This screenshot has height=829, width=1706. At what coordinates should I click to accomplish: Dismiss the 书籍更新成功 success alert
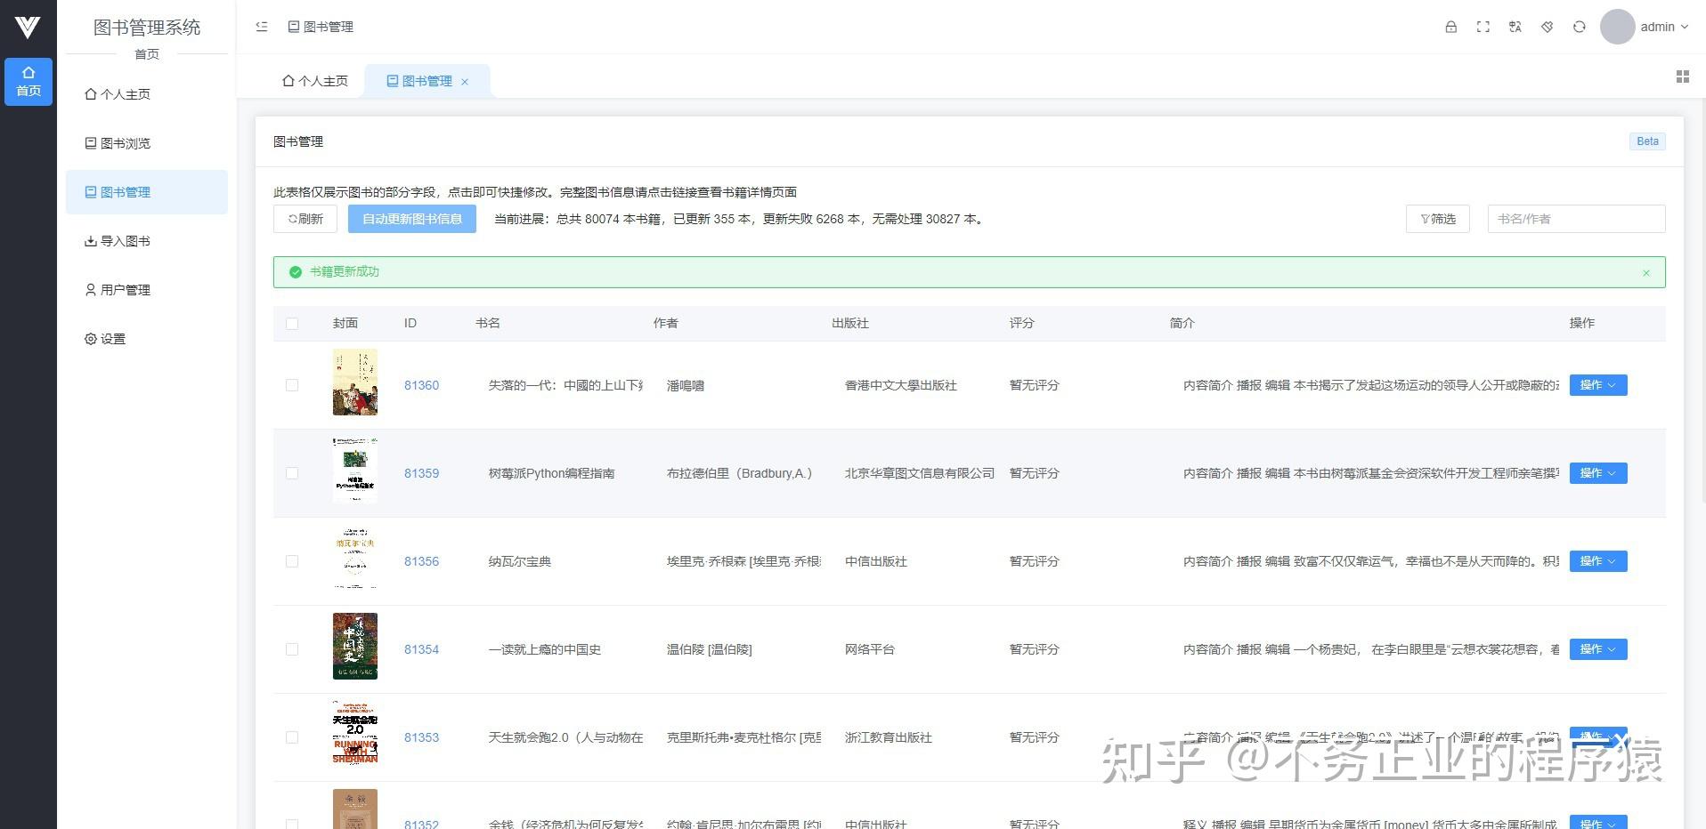click(x=1646, y=272)
